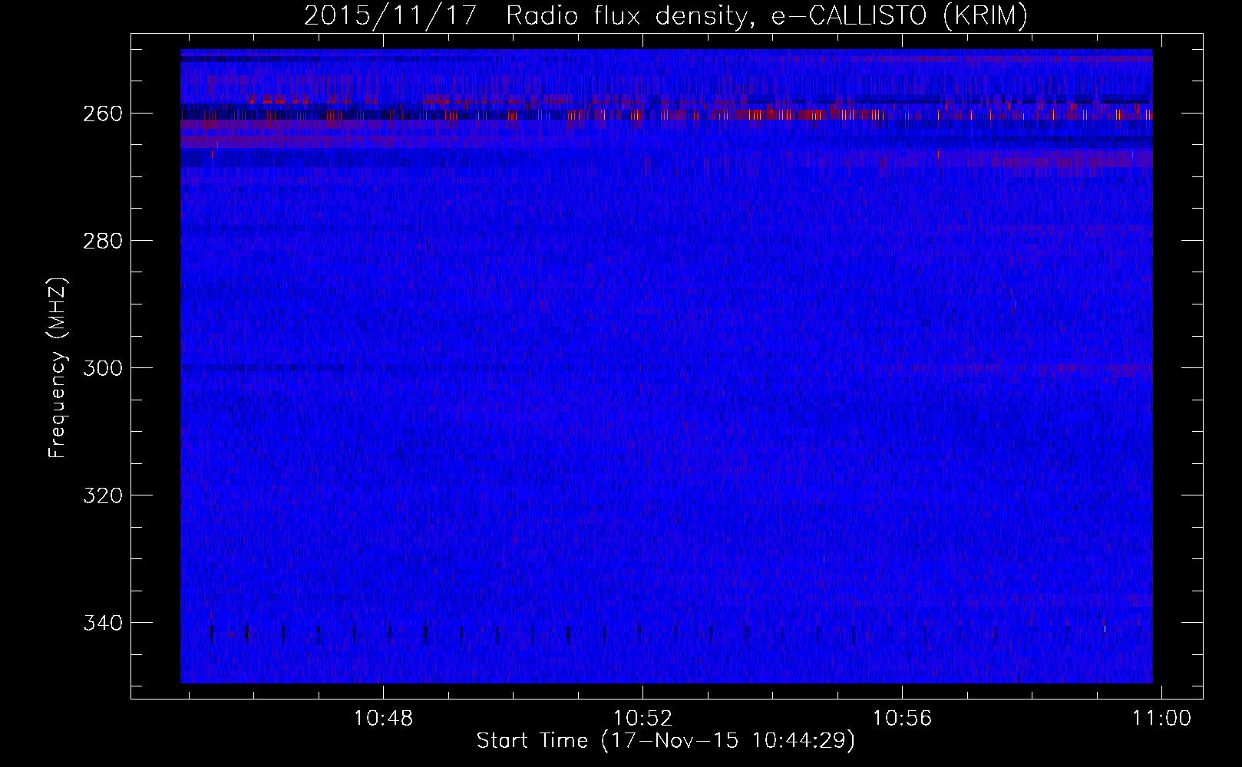Viewport: 1242px width, 767px height.
Task: Click the 10:48 time tick label
Action: click(383, 719)
